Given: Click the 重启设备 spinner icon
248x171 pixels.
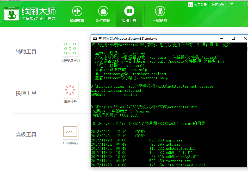Looking at the screenshot, I should coord(70,90).
